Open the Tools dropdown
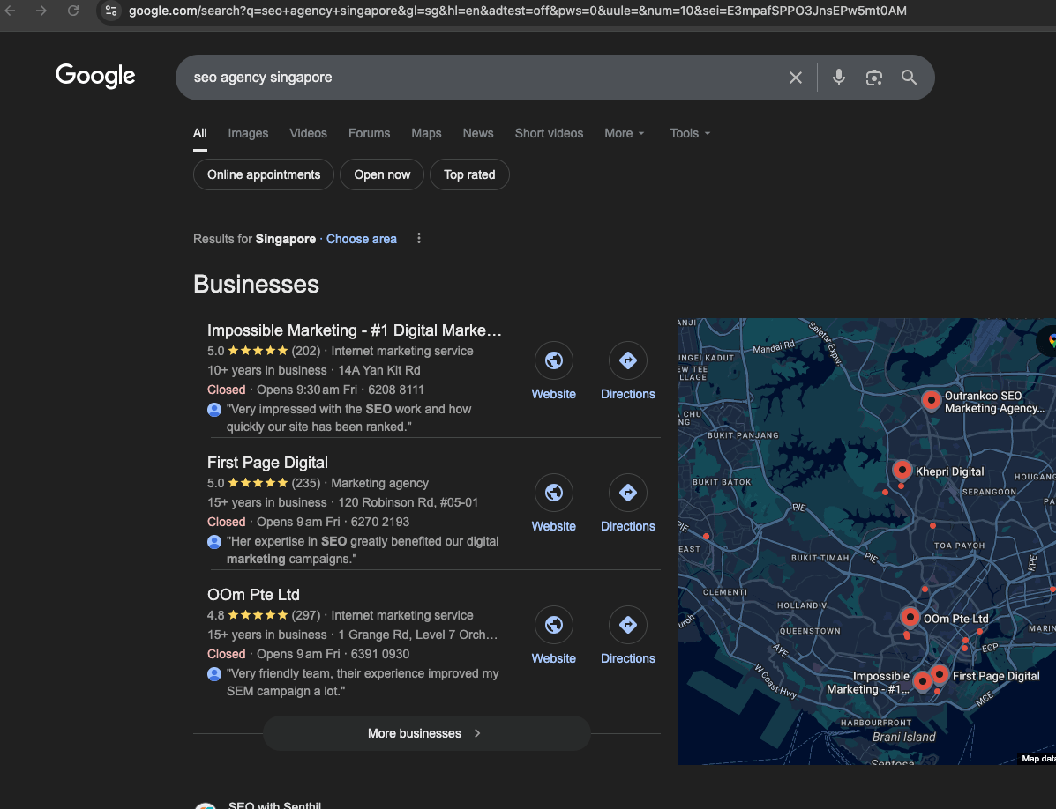This screenshot has width=1056, height=809. click(x=690, y=133)
